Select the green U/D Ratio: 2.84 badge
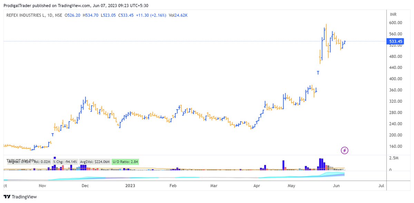Viewport: 414px width, 203px height. (125, 161)
